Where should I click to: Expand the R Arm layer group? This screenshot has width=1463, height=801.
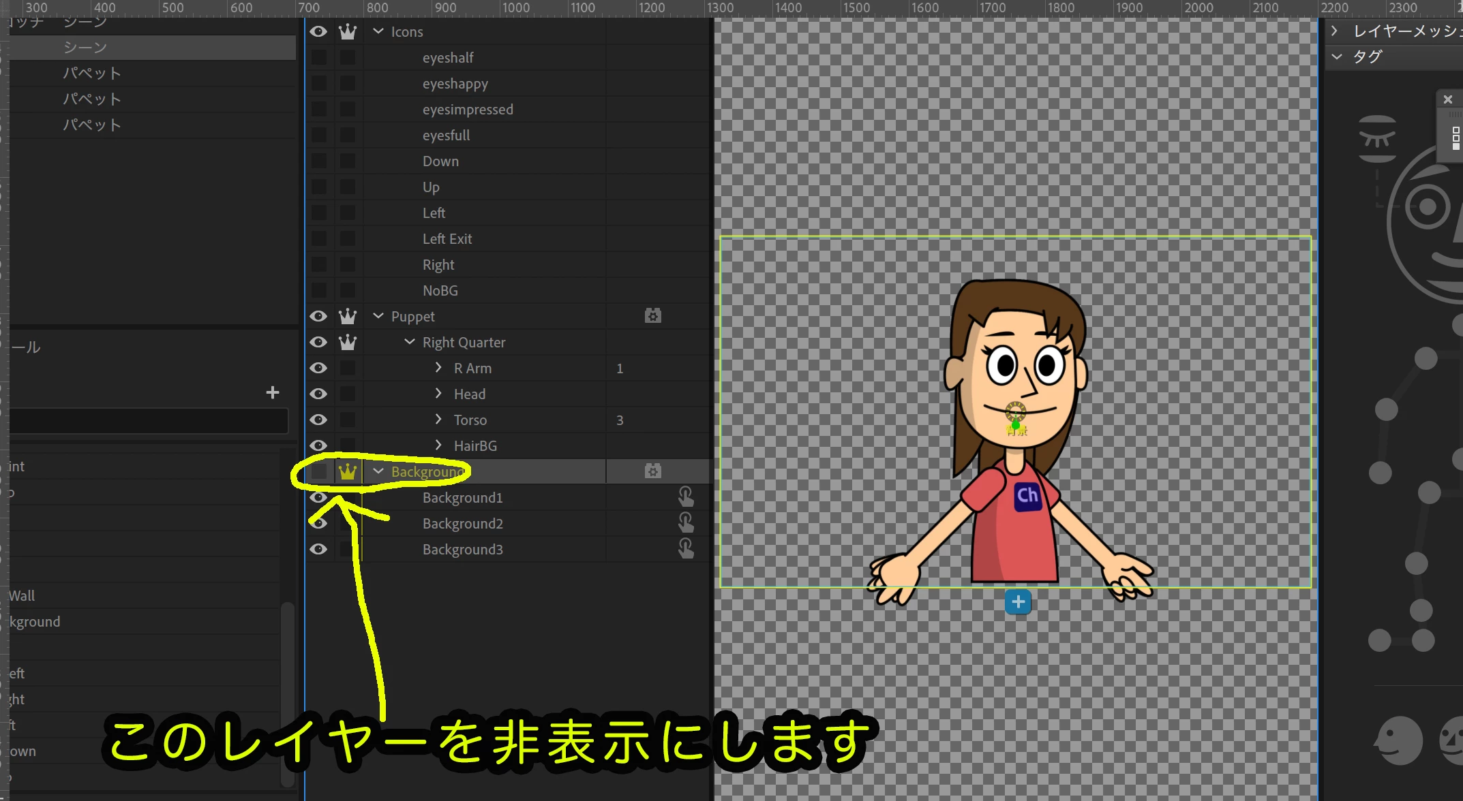click(438, 368)
